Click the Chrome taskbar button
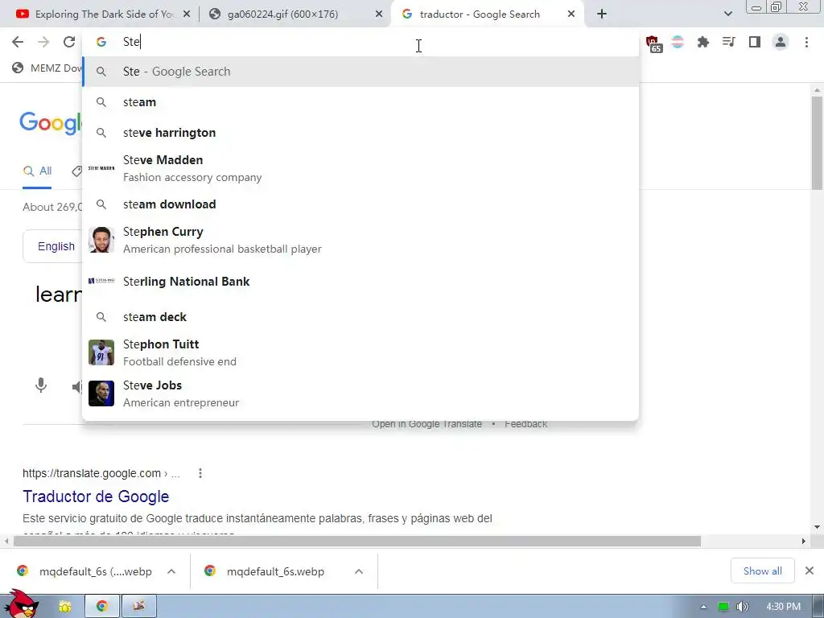Screen dimensions: 824x618 (102, 607)
